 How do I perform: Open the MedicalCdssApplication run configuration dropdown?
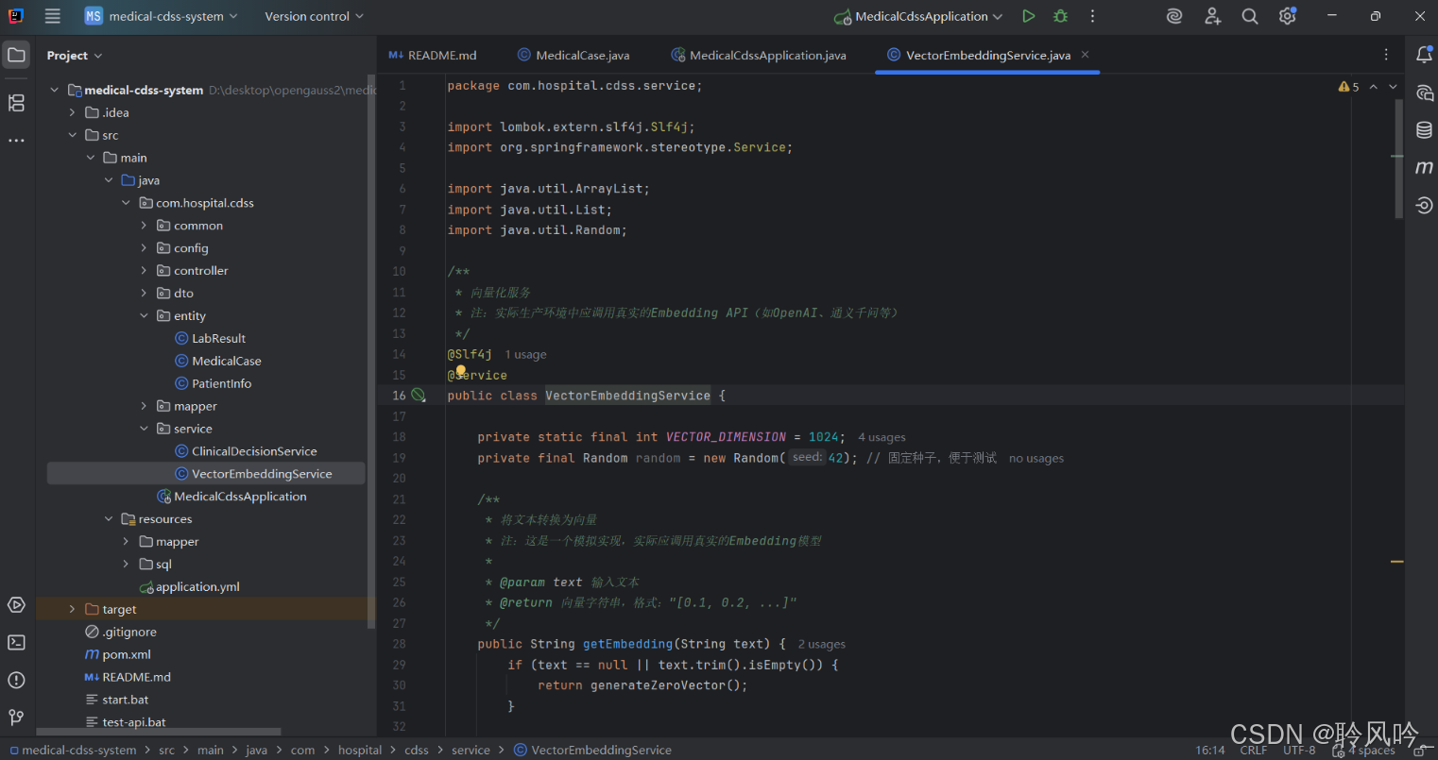[x=918, y=16]
